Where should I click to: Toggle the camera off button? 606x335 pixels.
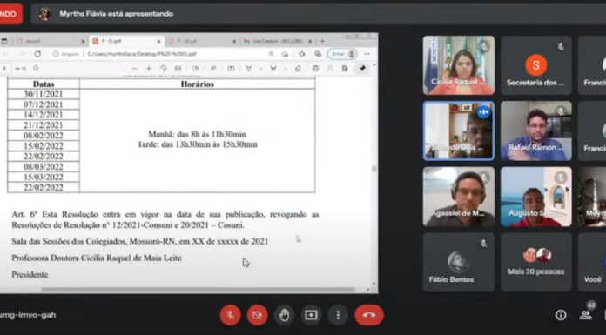[x=257, y=315]
